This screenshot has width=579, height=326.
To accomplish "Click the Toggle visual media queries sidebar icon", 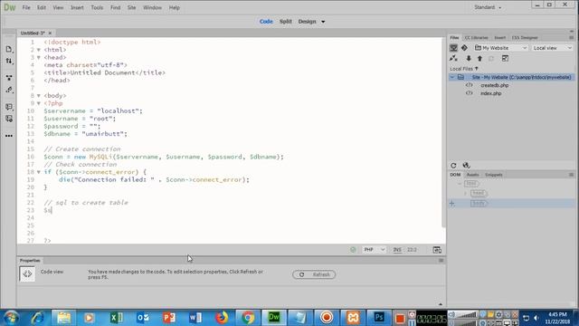I will pyautogui.click(x=9, y=90).
